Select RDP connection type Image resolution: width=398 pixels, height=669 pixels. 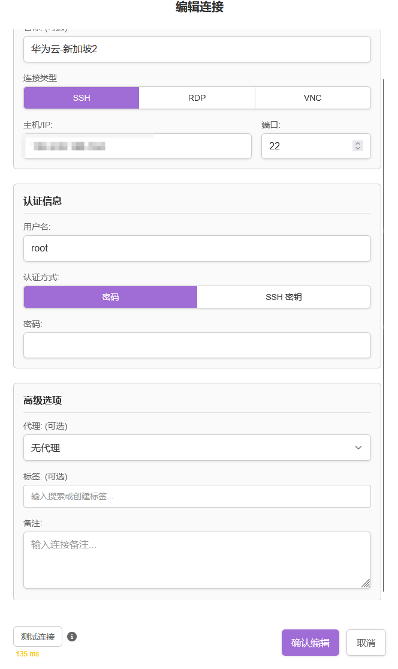pyautogui.click(x=197, y=98)
